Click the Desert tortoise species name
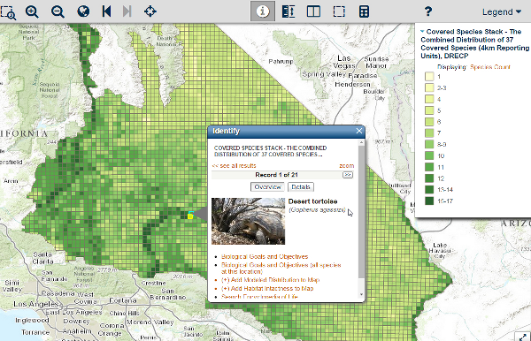 point(312,201)
